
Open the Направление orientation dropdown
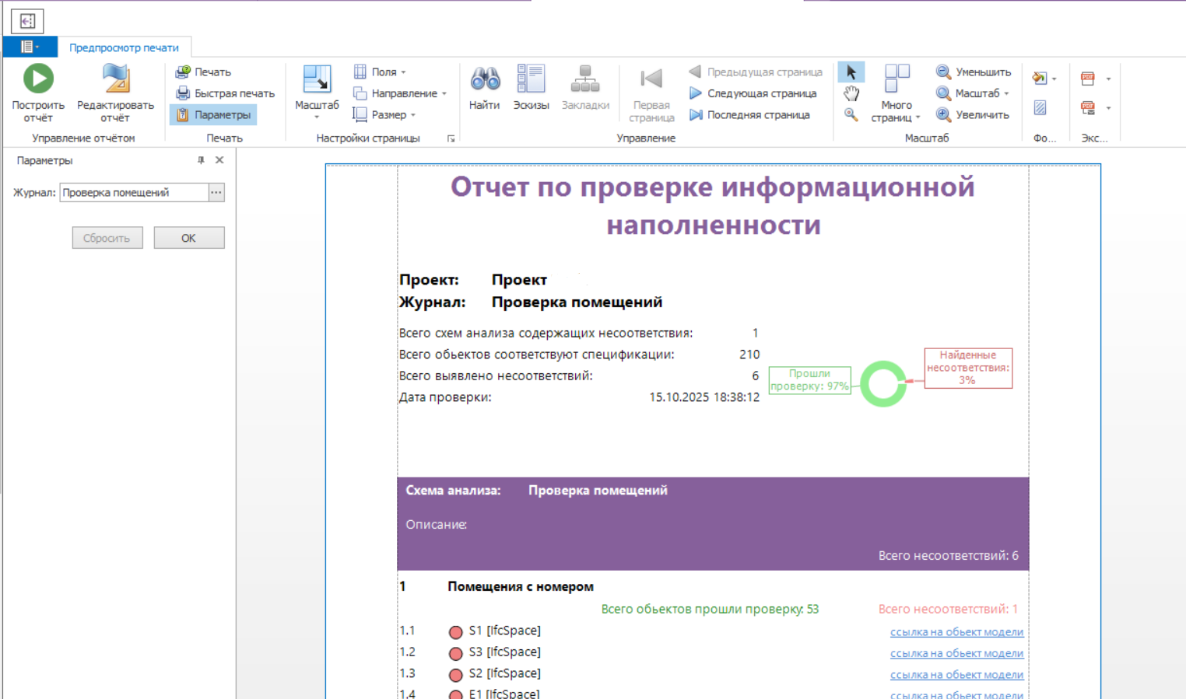coord(400,93)
